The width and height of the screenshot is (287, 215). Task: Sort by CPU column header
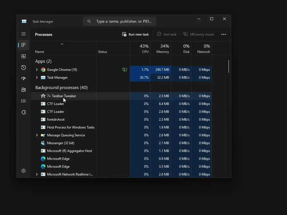click(140, 49)
